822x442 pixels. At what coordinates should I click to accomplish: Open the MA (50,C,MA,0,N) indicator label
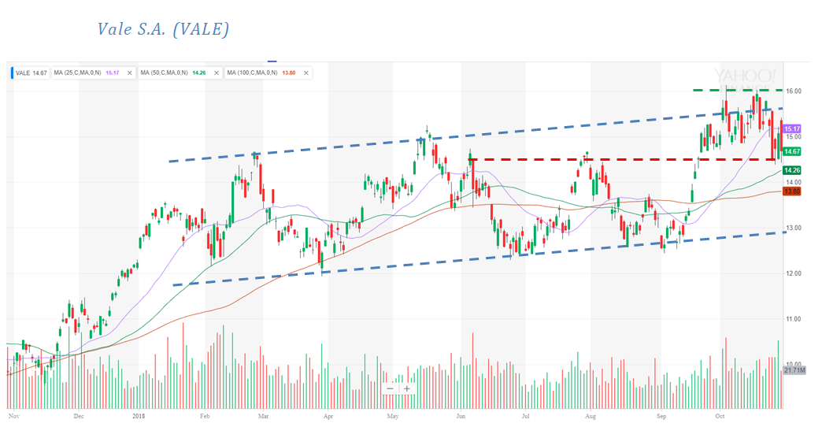coord(164,73)
